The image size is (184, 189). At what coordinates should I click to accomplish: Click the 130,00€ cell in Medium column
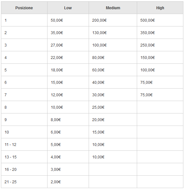(113, 33)
